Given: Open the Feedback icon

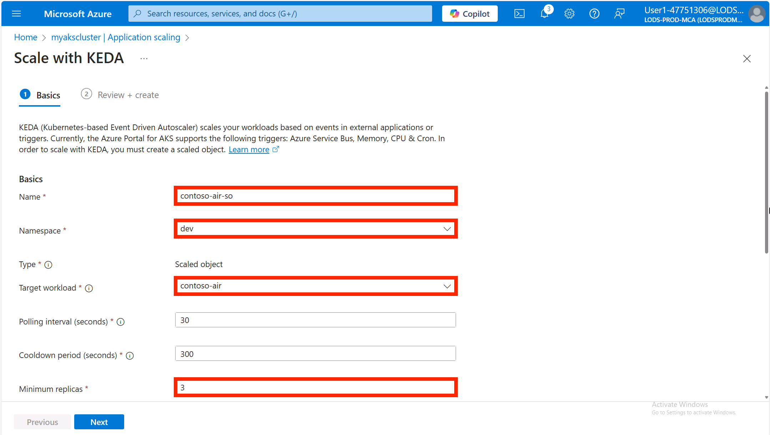Looking at the screenshot, I should pyautogui.click(x=619, y=14).
